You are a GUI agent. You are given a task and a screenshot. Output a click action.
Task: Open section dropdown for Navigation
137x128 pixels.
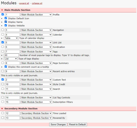tap(36, 30)
